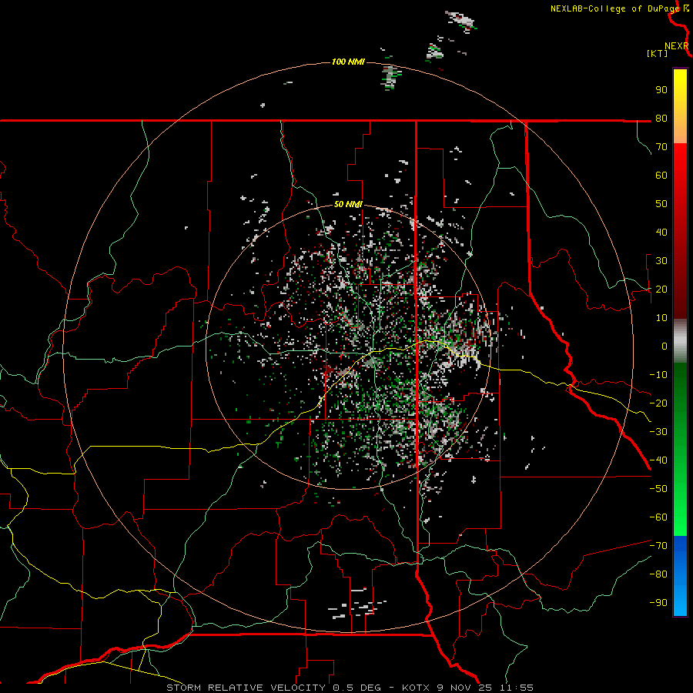Click the 100 NMI range ring label

[348, 62]
